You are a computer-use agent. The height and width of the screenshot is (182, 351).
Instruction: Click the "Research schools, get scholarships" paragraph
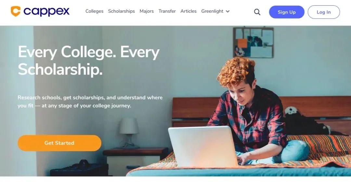[x=90, y=102]
